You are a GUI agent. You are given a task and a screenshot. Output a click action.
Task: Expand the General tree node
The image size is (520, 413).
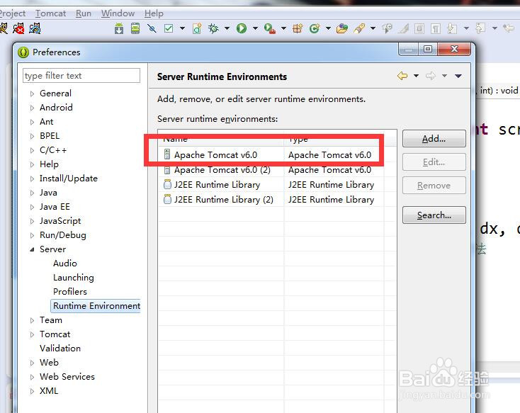[x=32, y=94]
